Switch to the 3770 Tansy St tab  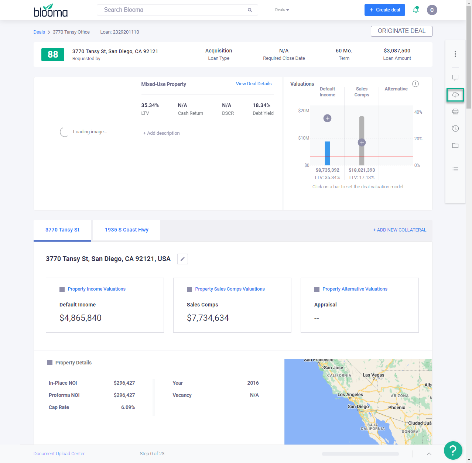pos(62,230)
